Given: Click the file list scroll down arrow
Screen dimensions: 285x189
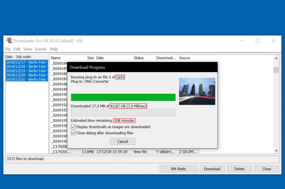Looking at the screenshot, I should (276, 151).
